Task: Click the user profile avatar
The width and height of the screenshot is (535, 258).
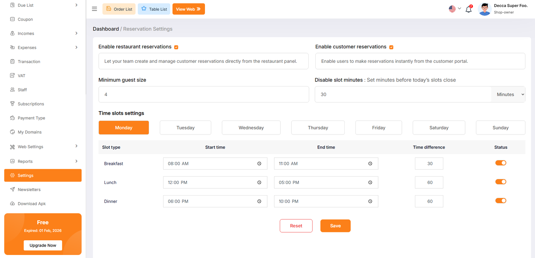Action: 484,9
